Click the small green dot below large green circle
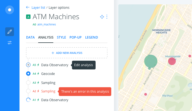Image resolution: width=192 pixels, height=111 pixels. (x=149, y=68)
